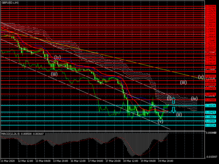The height and width of the screenshot is (164, 219).
Task: Click the 18 Mar 12:00 time label
Action: [x=131, y=161]
